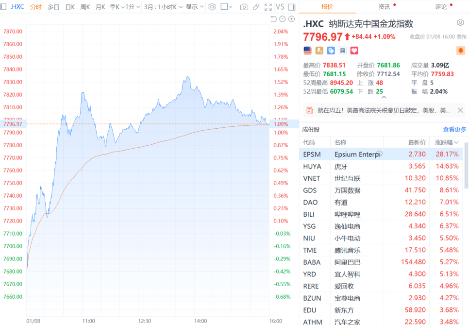The height and width of the screenshot is (325, 469).
Task: Sort by 名称 column header
Action: pos(340,142)
